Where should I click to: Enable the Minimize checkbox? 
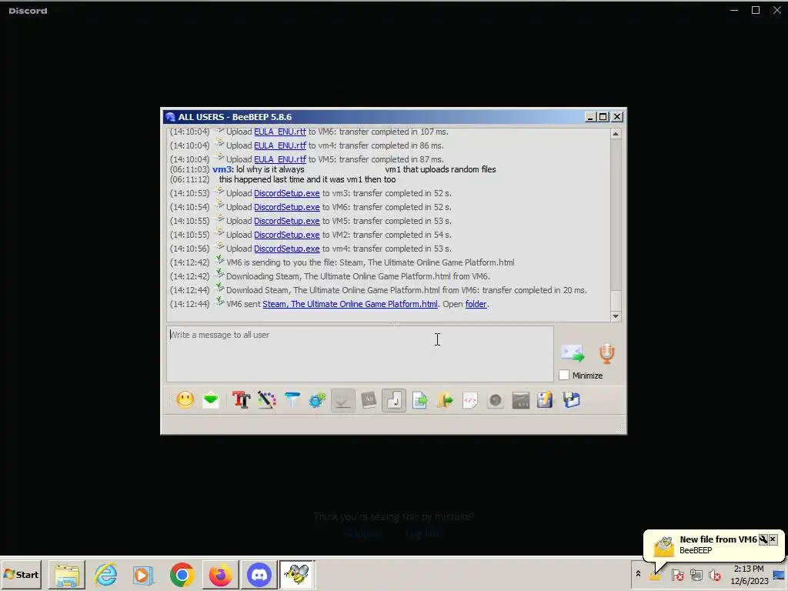click(564, 375)
